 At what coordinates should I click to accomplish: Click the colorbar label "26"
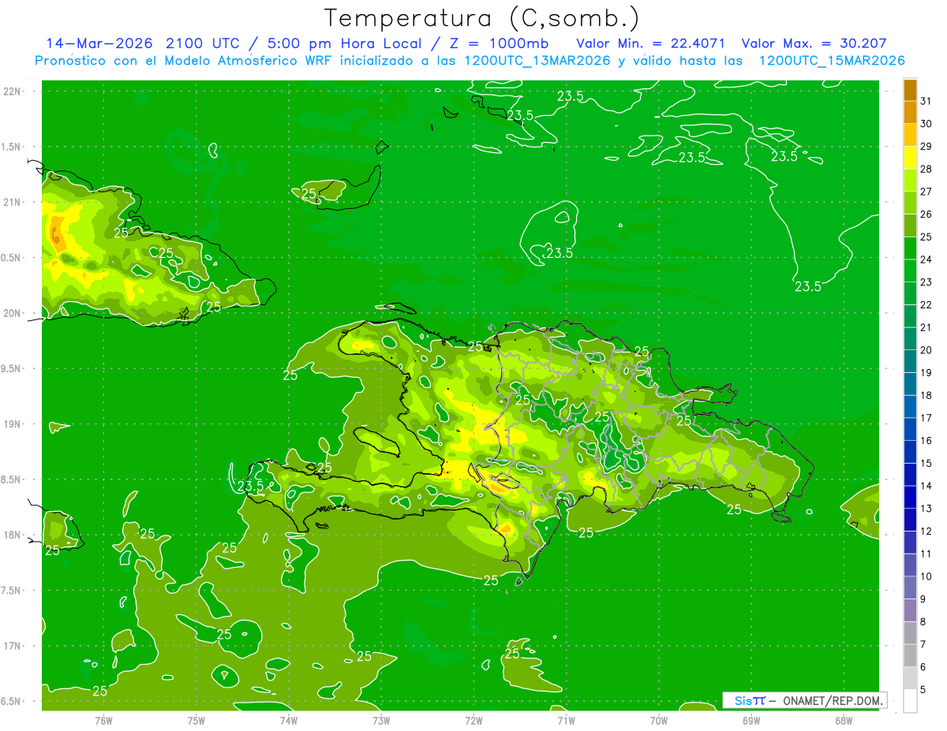926,214
